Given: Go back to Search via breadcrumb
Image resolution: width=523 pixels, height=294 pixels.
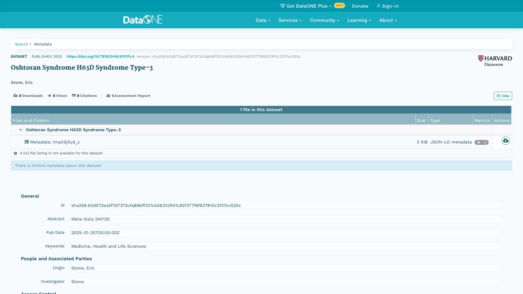Looking at the screenshot, I should click(22, 44).
